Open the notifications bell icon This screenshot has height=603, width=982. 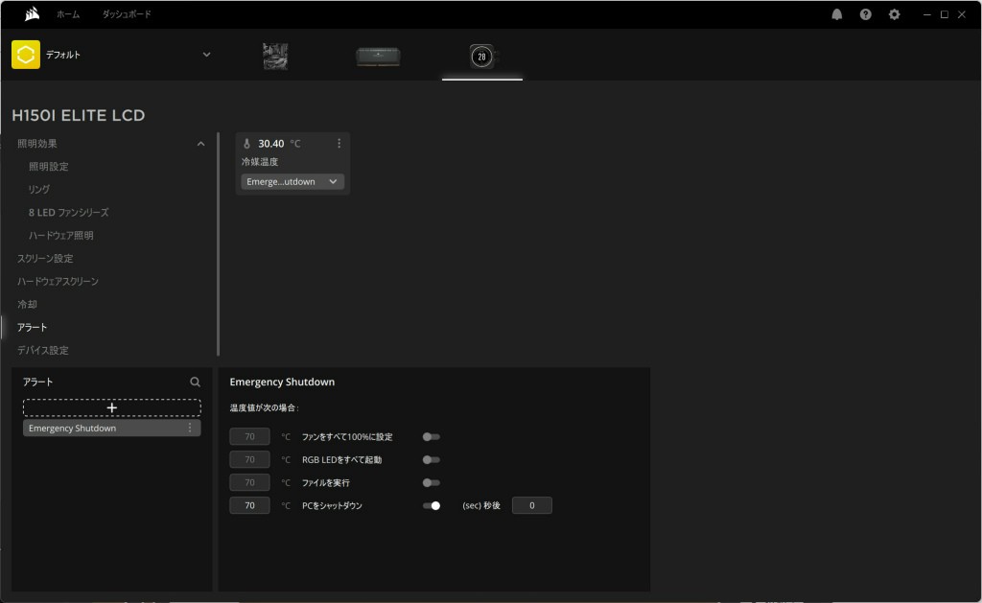[837, 14]
